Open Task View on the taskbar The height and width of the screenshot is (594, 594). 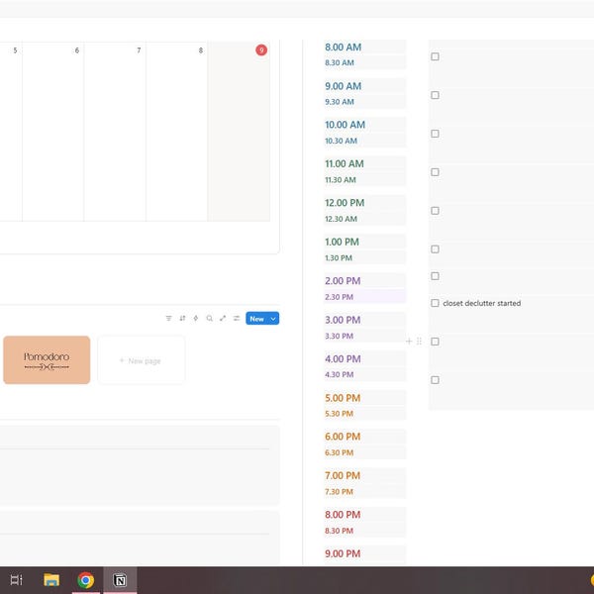pyautogui.click(x=16, y=580)
